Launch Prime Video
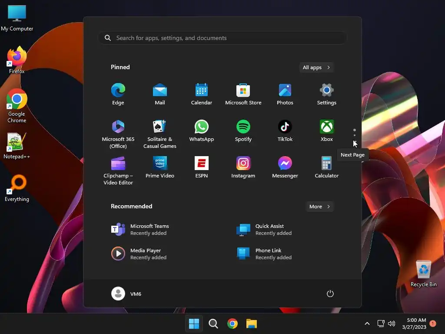Image resolution: width=445 pixels, height=334 pixels. click(x=160, y=167)
